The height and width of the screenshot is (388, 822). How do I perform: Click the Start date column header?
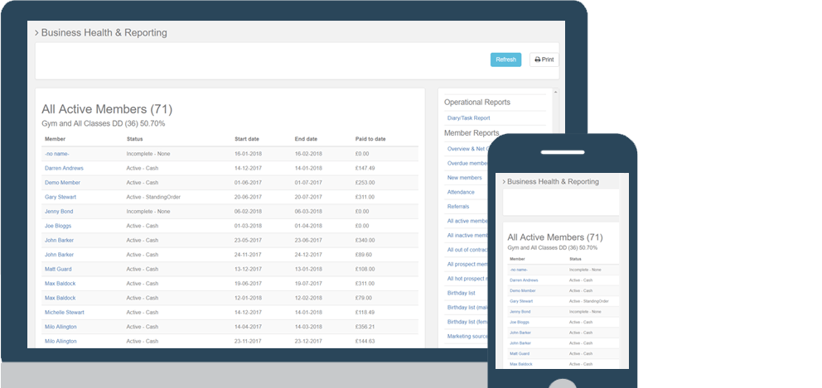tap(247, 139)
